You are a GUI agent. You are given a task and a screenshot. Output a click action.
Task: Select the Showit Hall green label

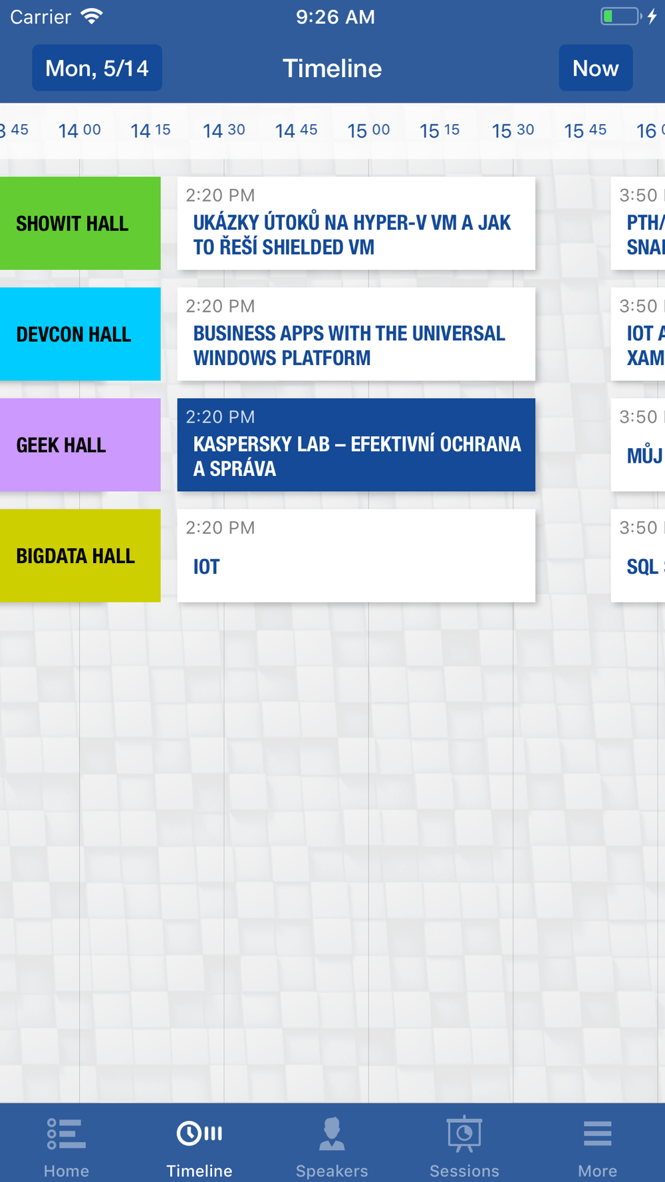coord(80,223)
